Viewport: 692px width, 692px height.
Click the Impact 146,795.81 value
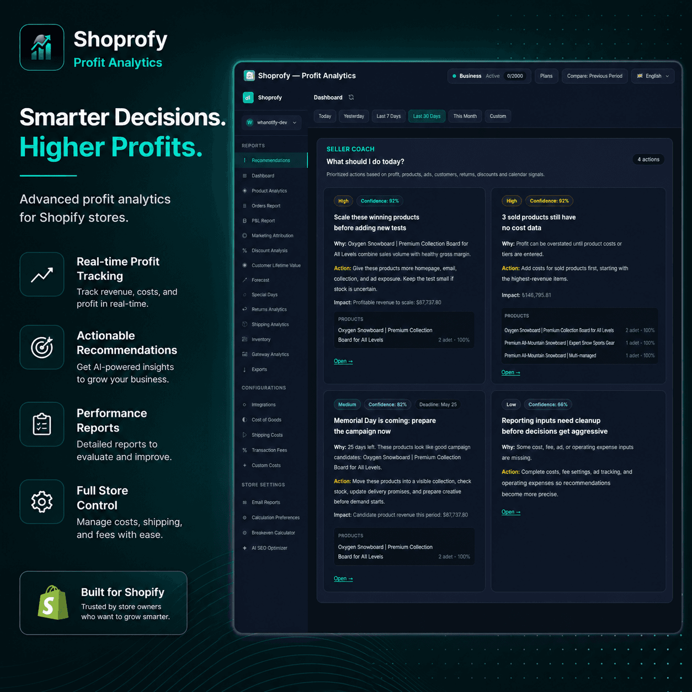pos(536,295)
